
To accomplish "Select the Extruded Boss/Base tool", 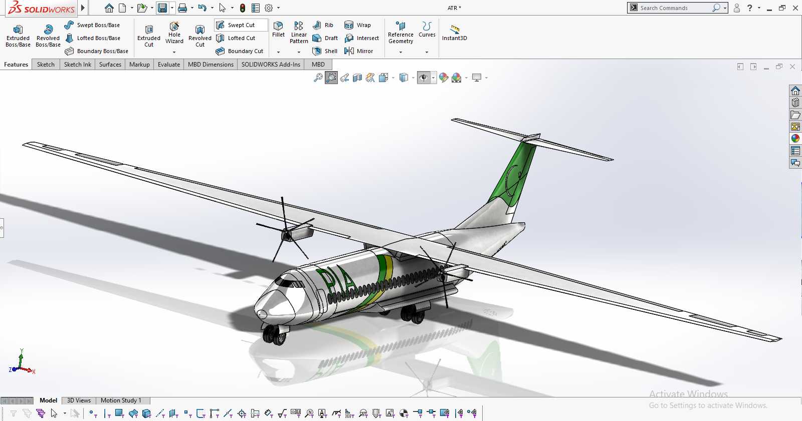I will coord(18,36).
